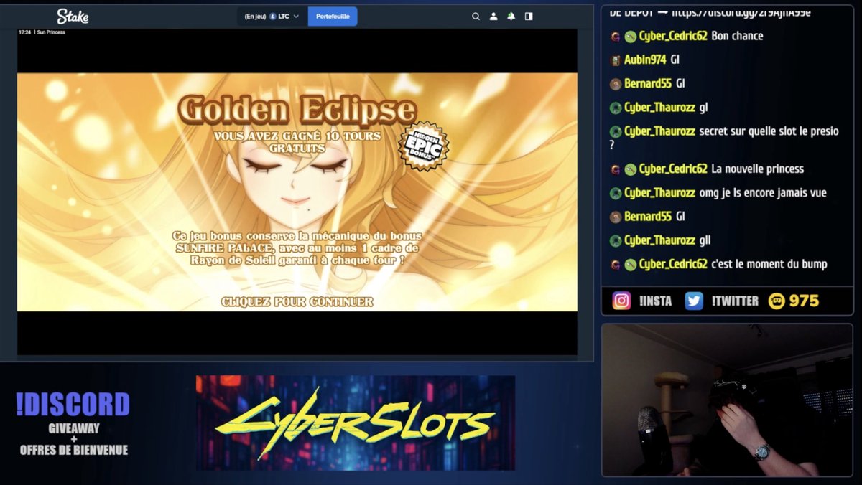Click the !TWITTER label
Screen dimensions: 862x485
[x=735, y=301]
